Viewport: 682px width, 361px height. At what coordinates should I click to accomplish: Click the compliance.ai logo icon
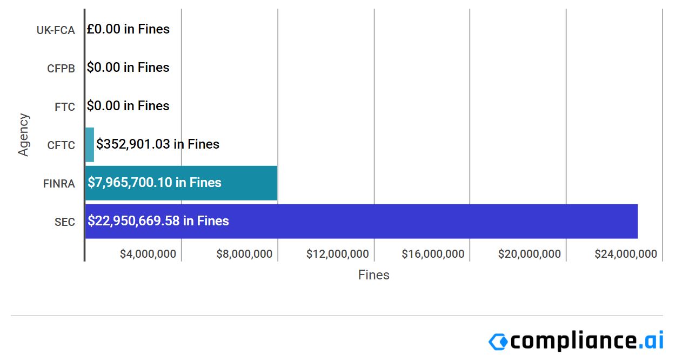(498, 341)
